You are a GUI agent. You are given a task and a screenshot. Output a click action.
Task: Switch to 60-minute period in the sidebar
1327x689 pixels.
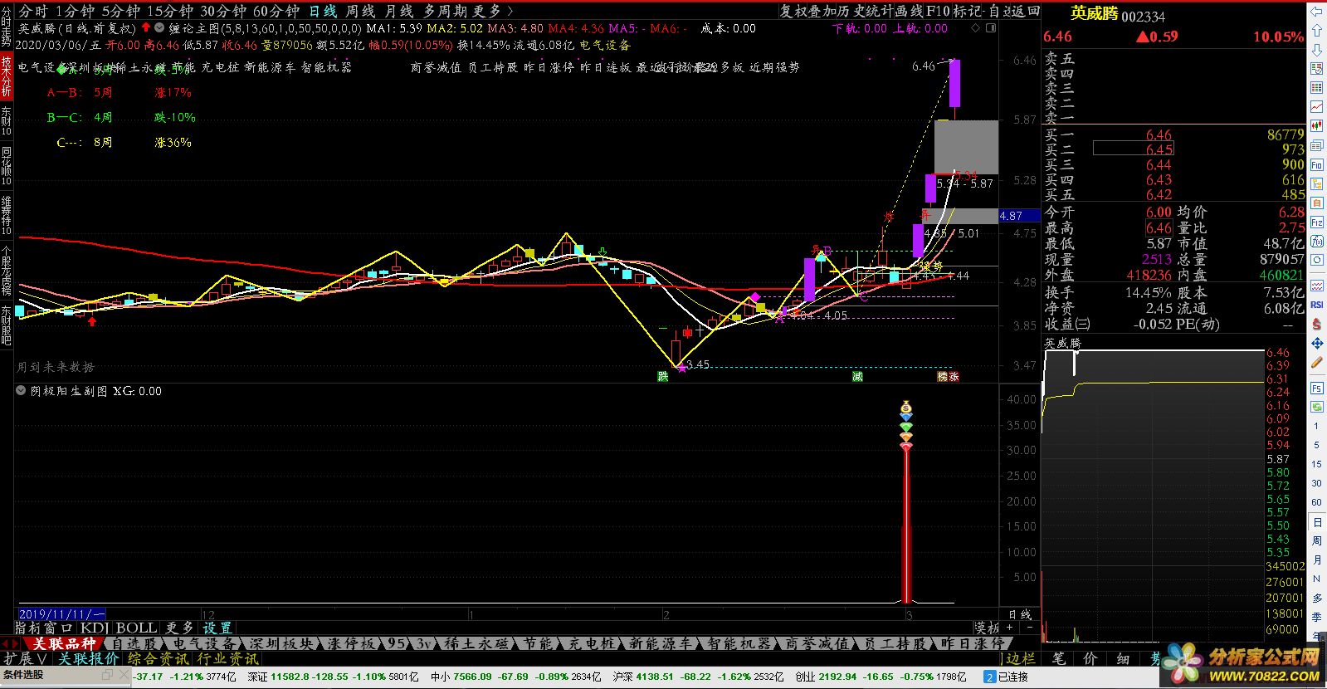(1317, 502)
